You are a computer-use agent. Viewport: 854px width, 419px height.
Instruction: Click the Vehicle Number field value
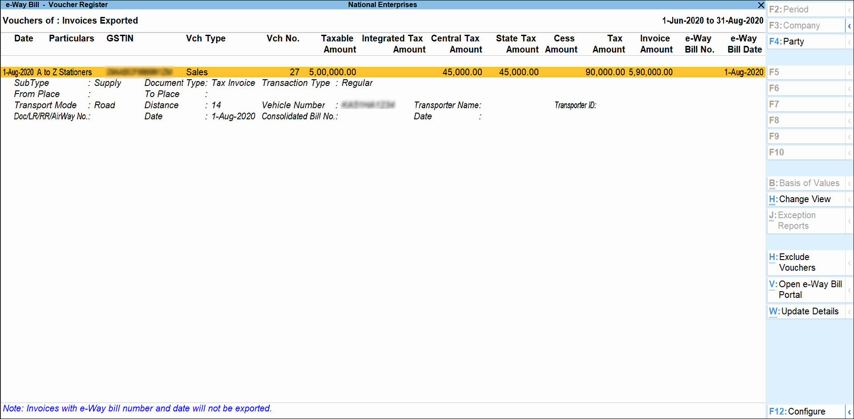367,105
